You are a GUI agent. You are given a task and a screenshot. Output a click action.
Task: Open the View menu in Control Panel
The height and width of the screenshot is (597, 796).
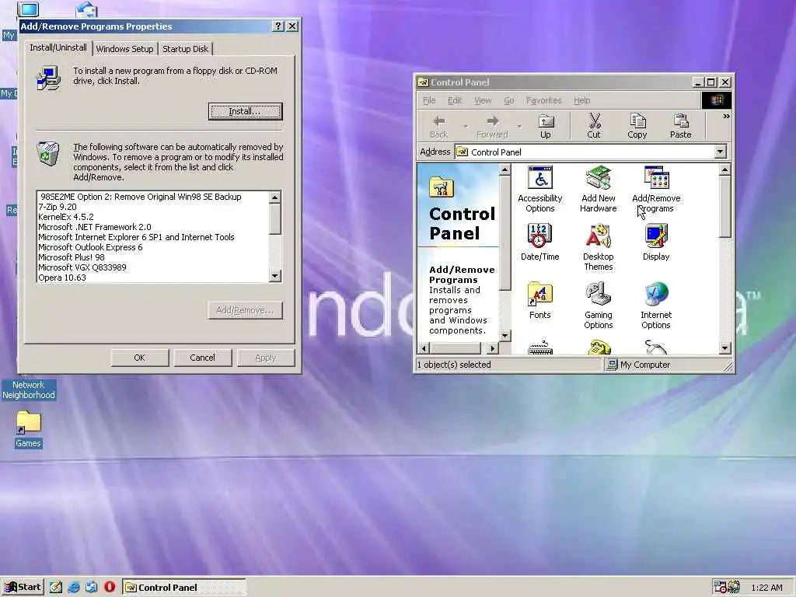click(483, 100)
